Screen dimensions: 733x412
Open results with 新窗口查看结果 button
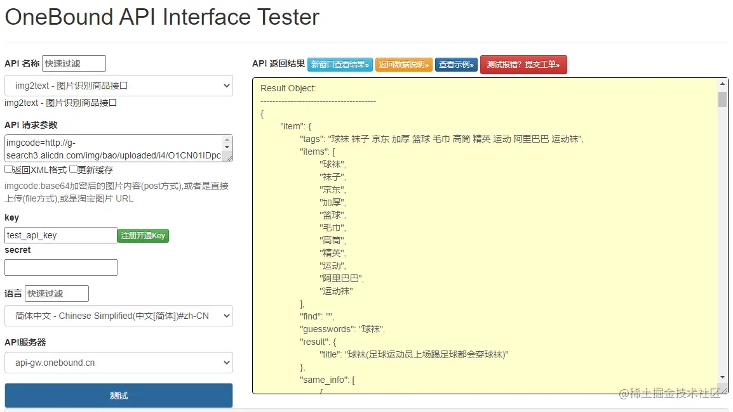pos(340,65)
